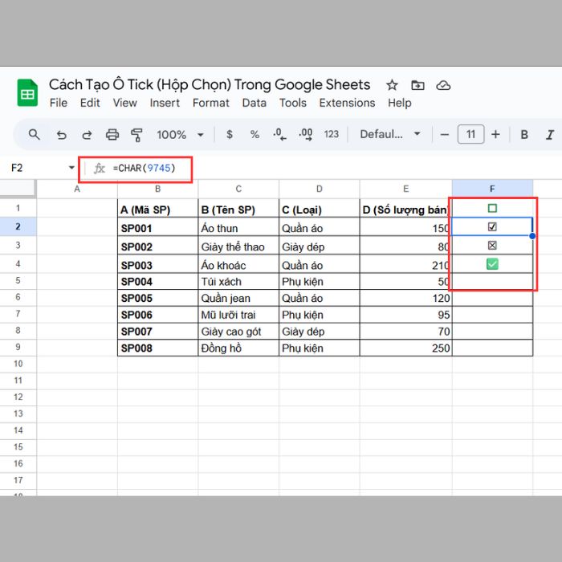This screenshot has height=562, width=562.
Task: Click the cell containing Túi xách
Action: pyautogui.click(x=238, y=281)
